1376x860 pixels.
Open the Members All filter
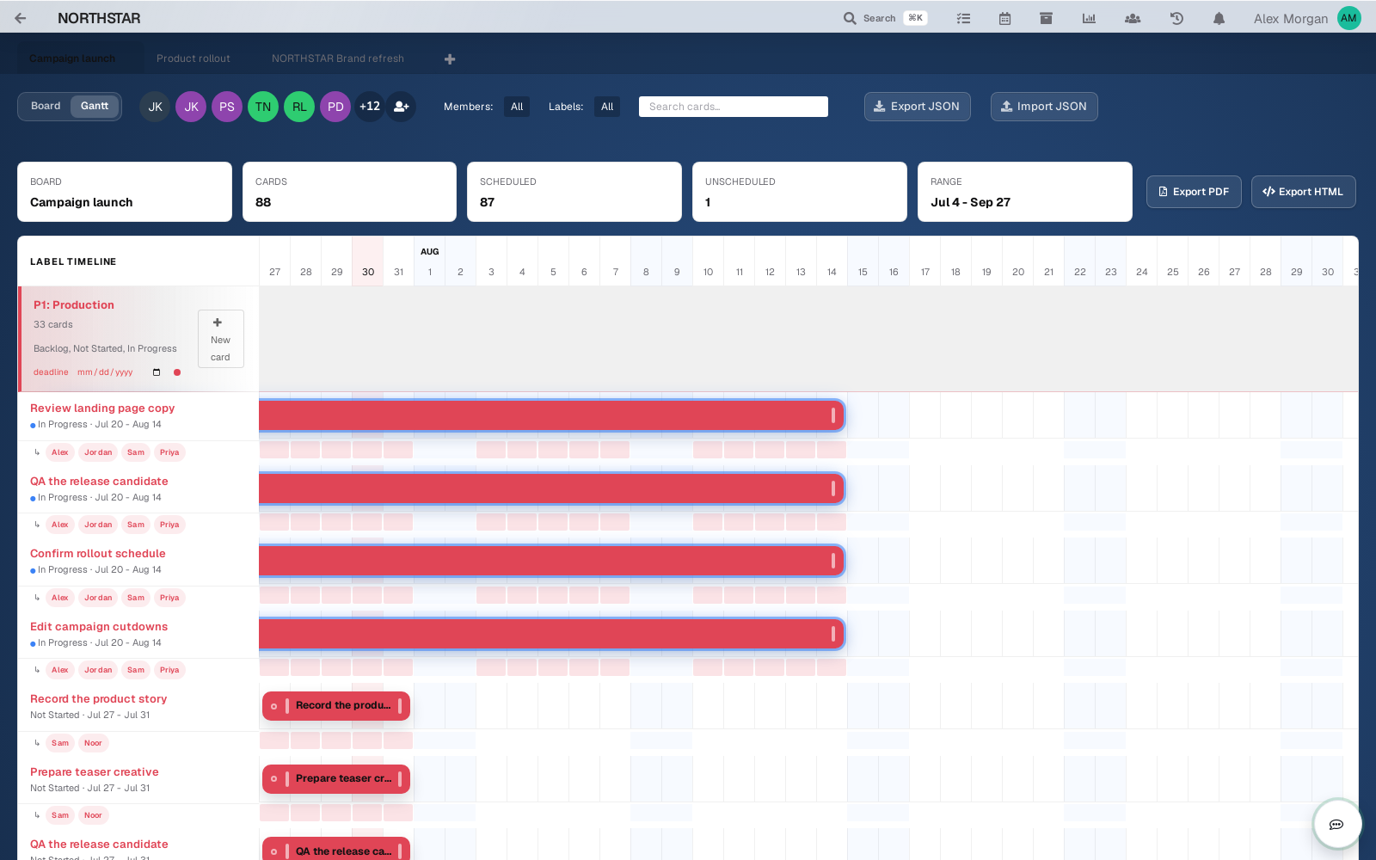(x=517, y=107)
